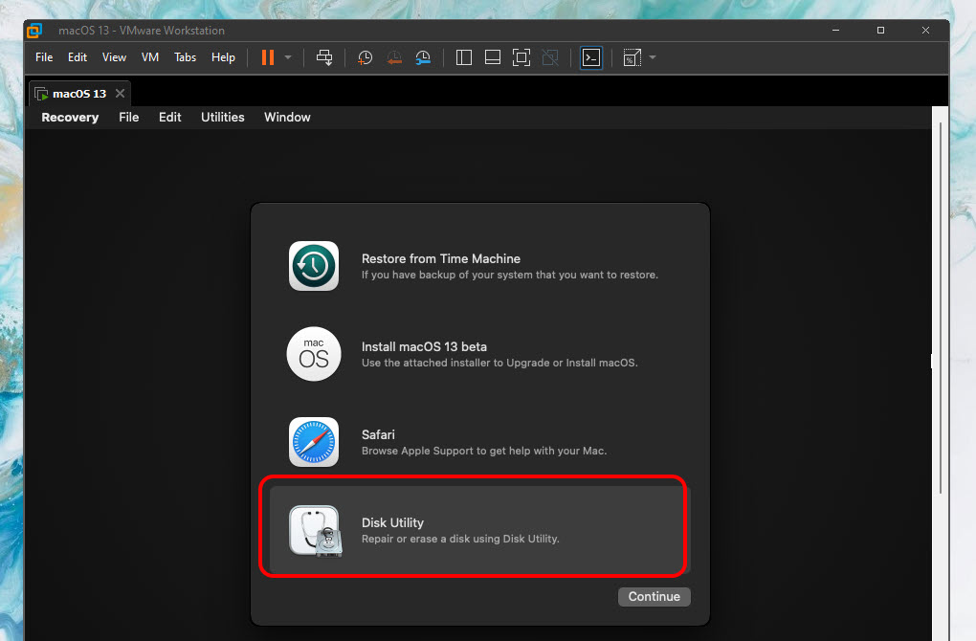The image size is (976, 641).
Task: Take a snapshot using the clock-plus icon
Action: click(365, 57)
